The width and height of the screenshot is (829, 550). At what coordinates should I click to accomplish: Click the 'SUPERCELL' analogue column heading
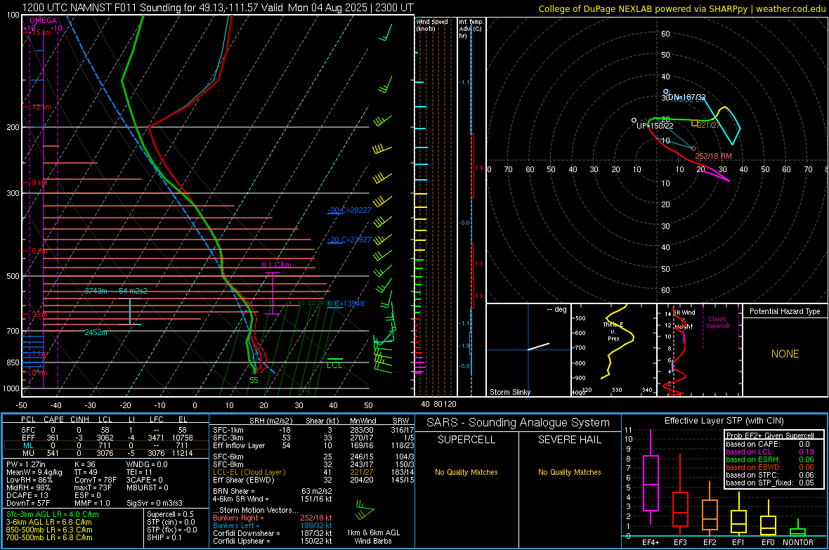click(466, 440)
